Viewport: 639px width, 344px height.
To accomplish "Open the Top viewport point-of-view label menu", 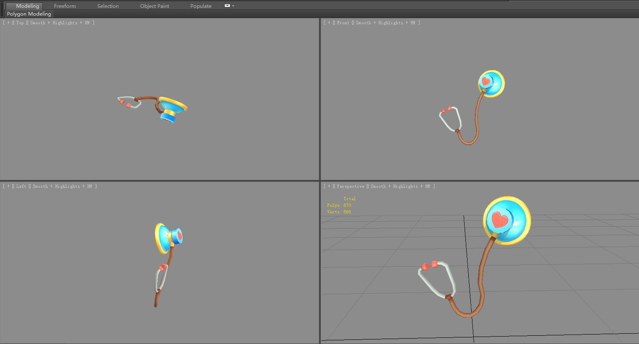I will (x=19, y=23).
